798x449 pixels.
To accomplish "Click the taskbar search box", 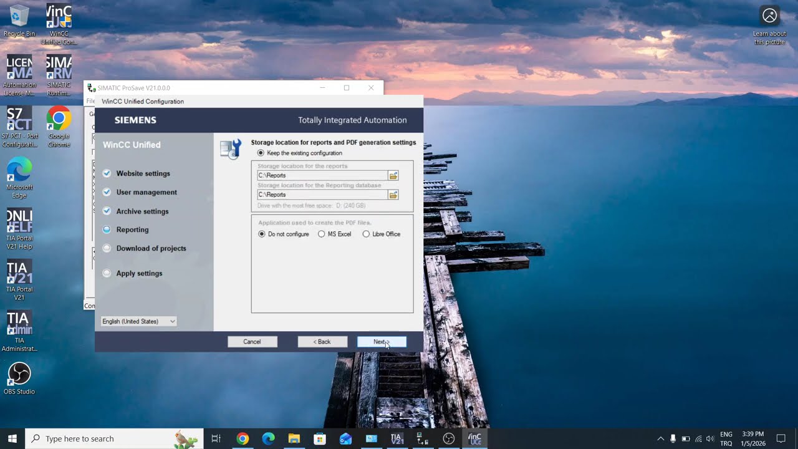I will tap(114, 438).
